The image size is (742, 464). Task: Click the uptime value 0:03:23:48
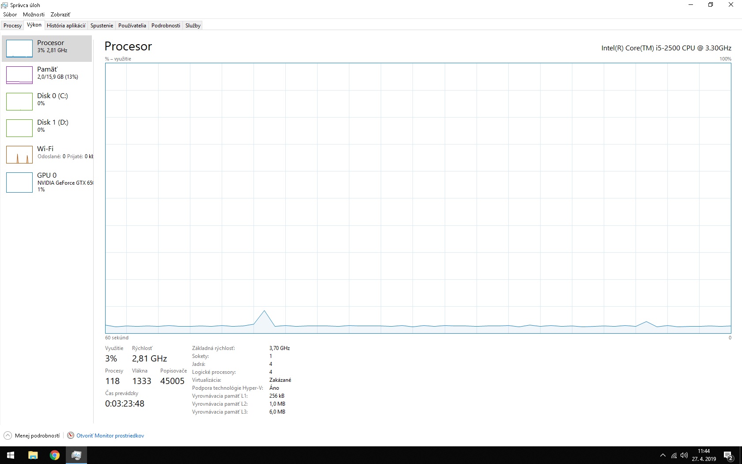point(125,403)
